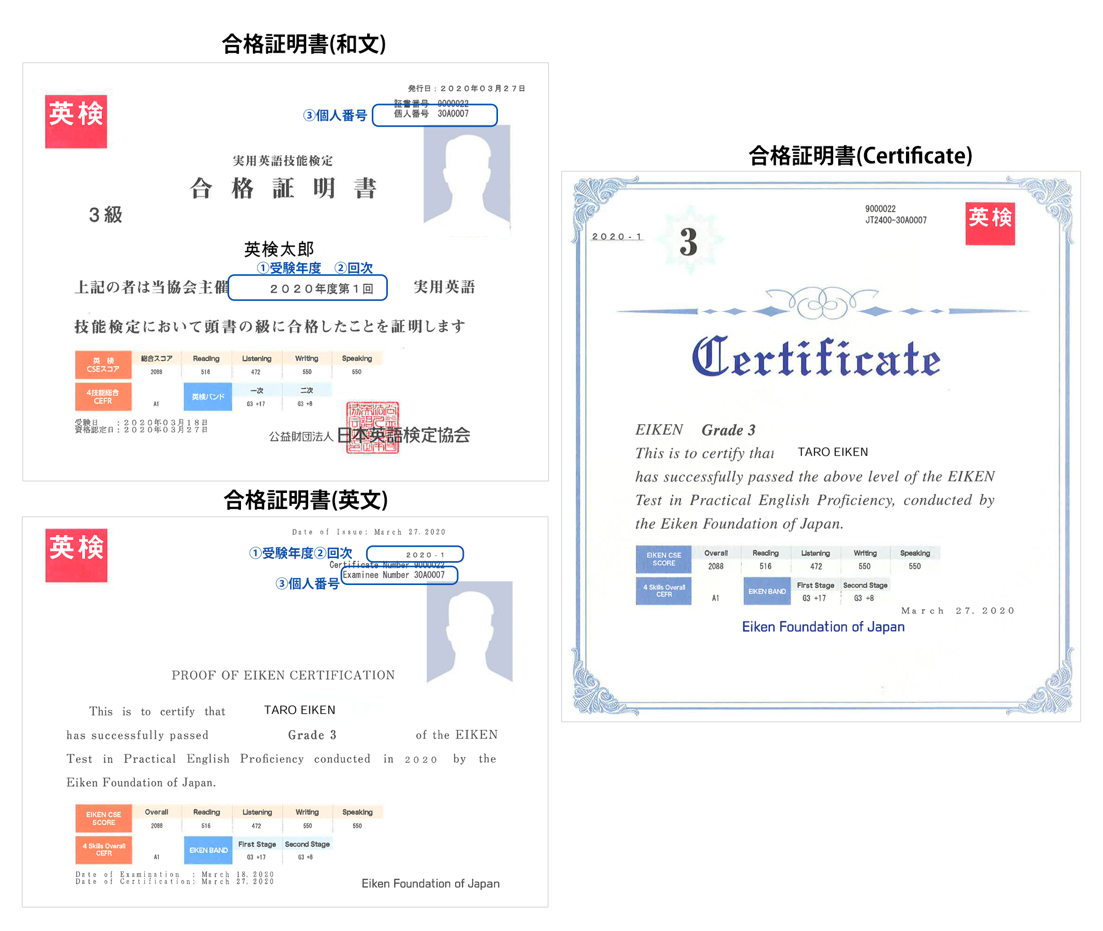This screenshot has height=931, width=1103.
Task: Click the name 英検太郎
Action: click(x=279, y=249)
